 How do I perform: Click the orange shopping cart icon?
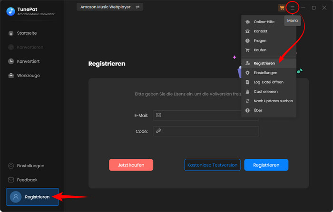(x=282, y=8)
